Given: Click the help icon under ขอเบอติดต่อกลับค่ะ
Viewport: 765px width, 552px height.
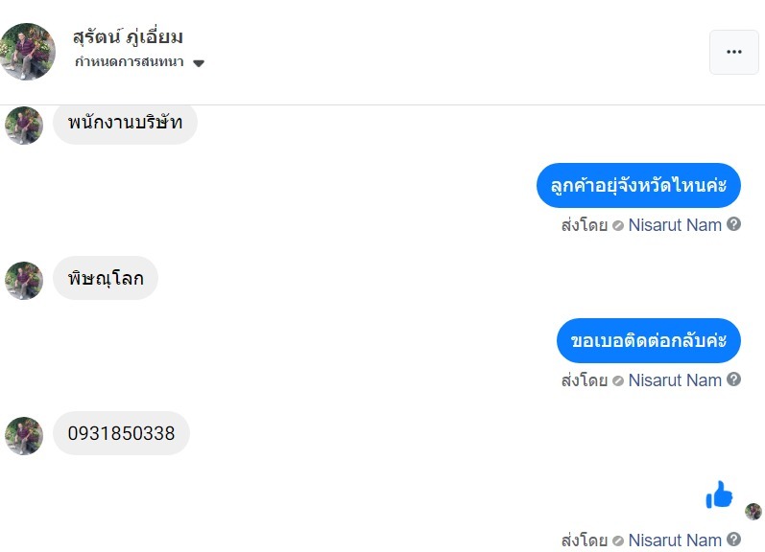Looking at the screenshot, I should pyautogui.click(x=734, y=379).
